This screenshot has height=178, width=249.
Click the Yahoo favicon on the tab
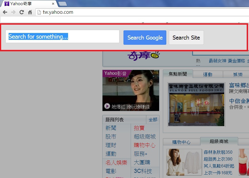7,3
